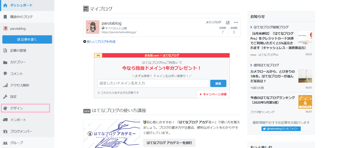Image resolution: width=343 pixels, height=148 pixels.
Task: Click the メインブログ label
Action: click(x=214, y=22)
